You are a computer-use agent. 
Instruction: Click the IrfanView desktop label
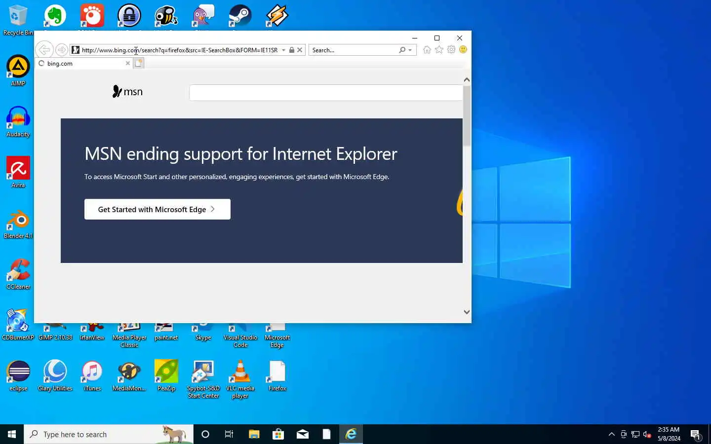coord(92,337)
